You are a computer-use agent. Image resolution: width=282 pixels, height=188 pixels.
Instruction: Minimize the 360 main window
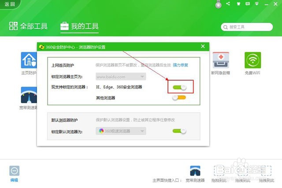(266, 4)
